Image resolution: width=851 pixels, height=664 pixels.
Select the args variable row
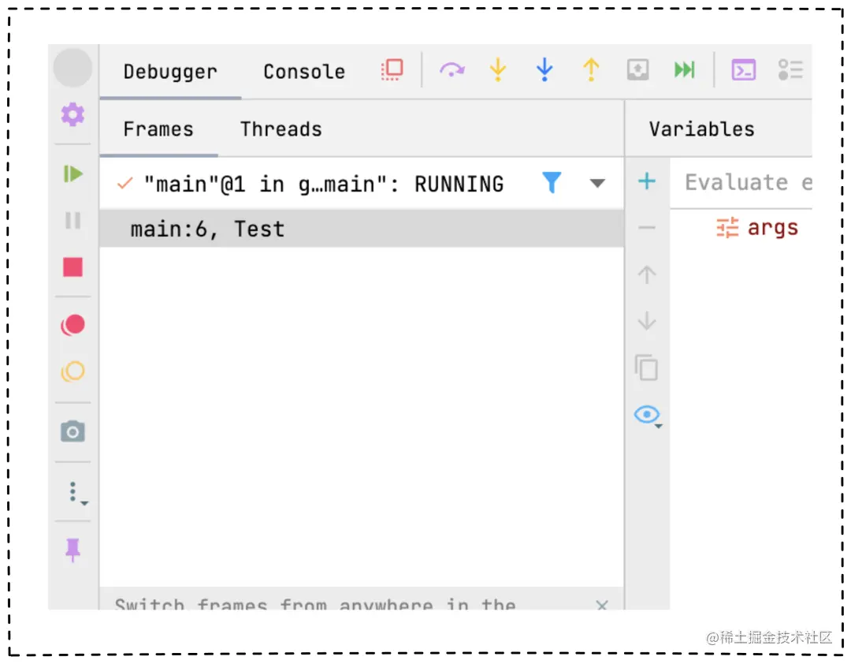[757, 228]
